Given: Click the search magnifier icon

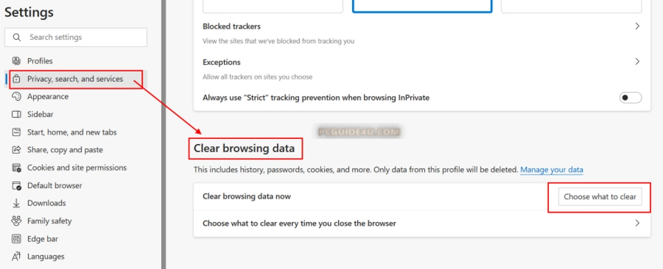Looking at the screenshot, I should 17,38.
